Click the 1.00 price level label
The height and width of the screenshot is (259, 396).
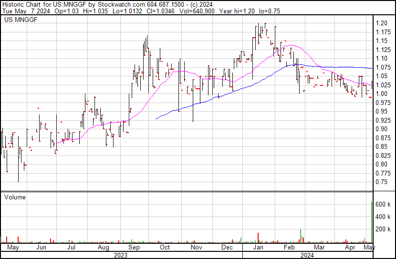coord(381,93)
